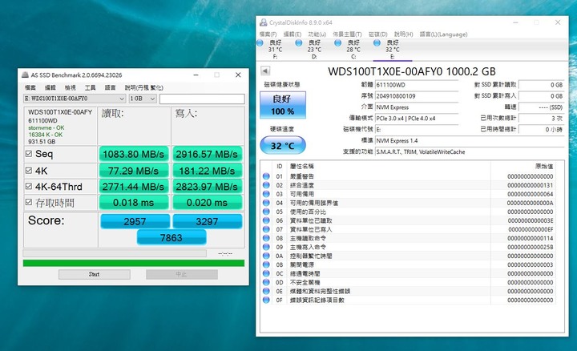
Task: Open 檔案(F) menu in CrystalDiskInfo
Action: point(268,34)
